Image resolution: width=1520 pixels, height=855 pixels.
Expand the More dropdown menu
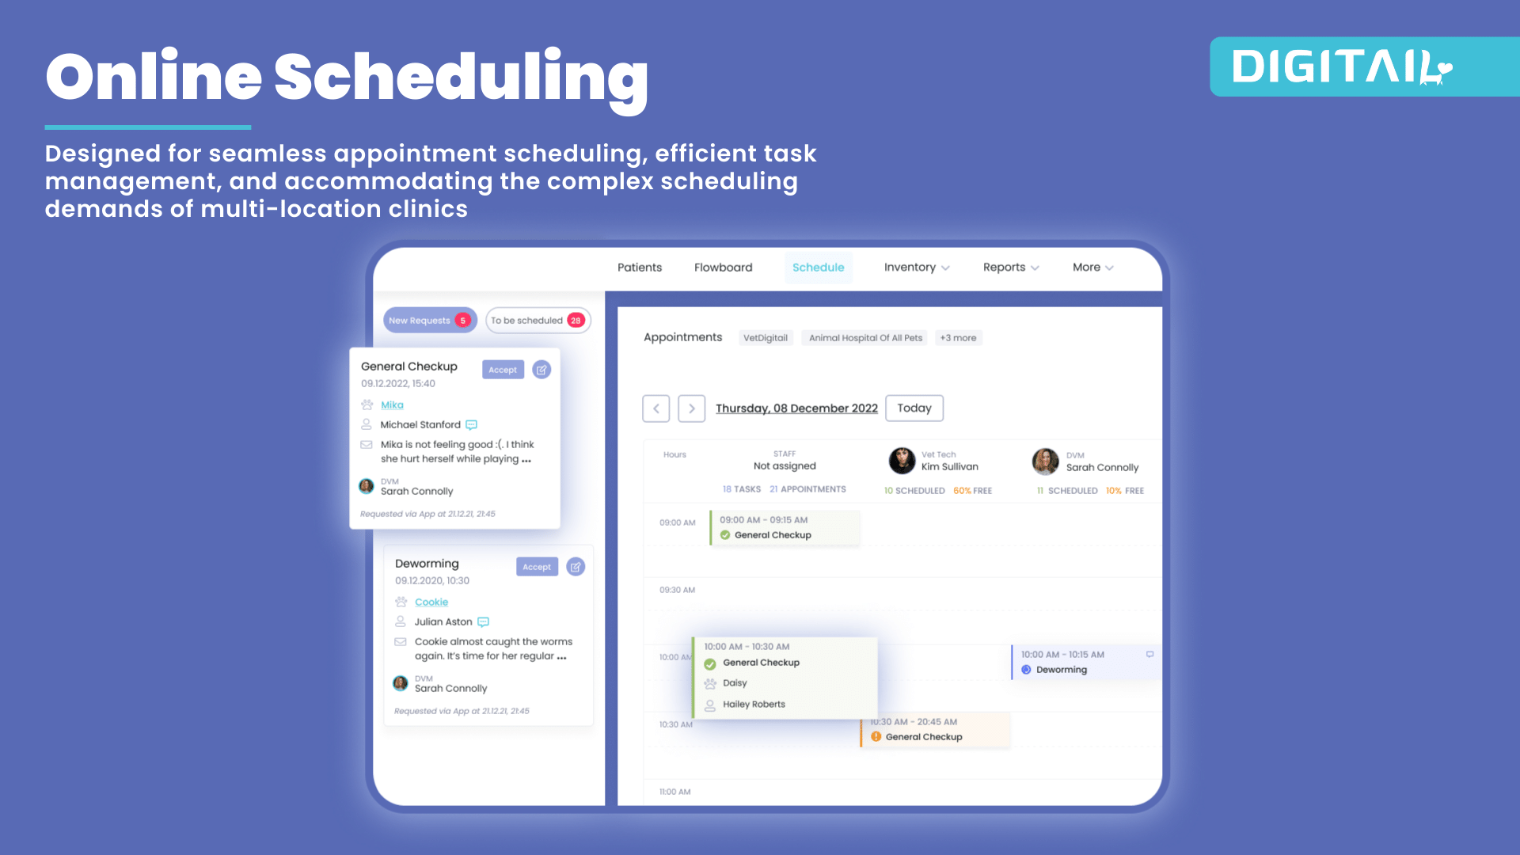click(x=1093, y=268)
